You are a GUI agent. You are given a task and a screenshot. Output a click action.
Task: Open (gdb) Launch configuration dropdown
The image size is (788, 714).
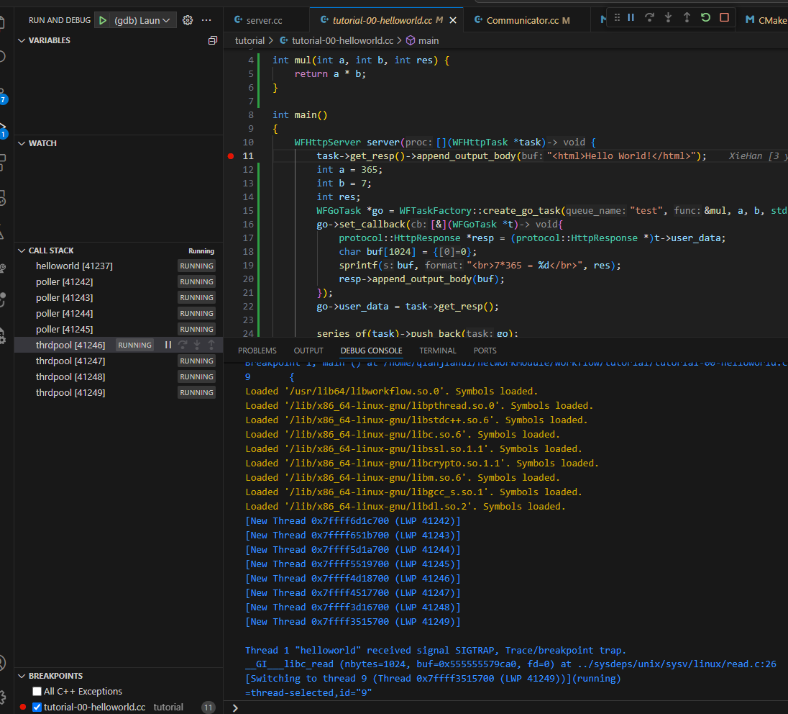(x=142, y=20)
